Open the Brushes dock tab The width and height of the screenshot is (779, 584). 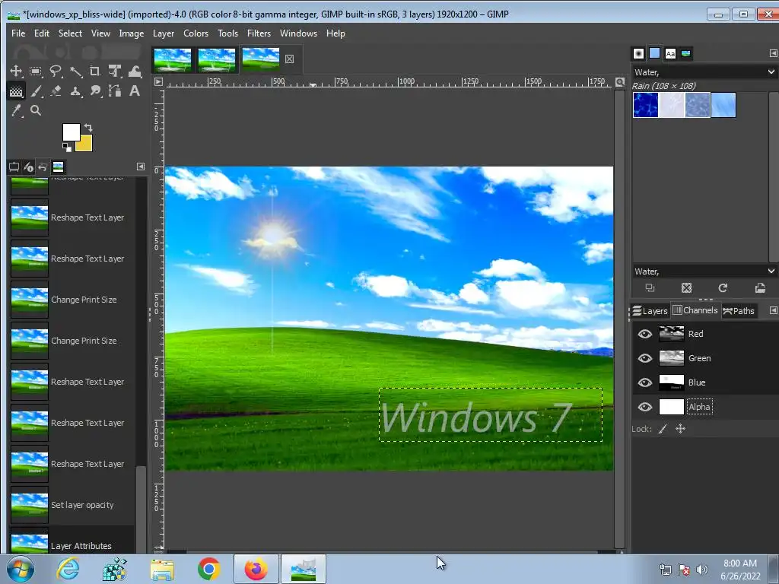tap(639, 54)
